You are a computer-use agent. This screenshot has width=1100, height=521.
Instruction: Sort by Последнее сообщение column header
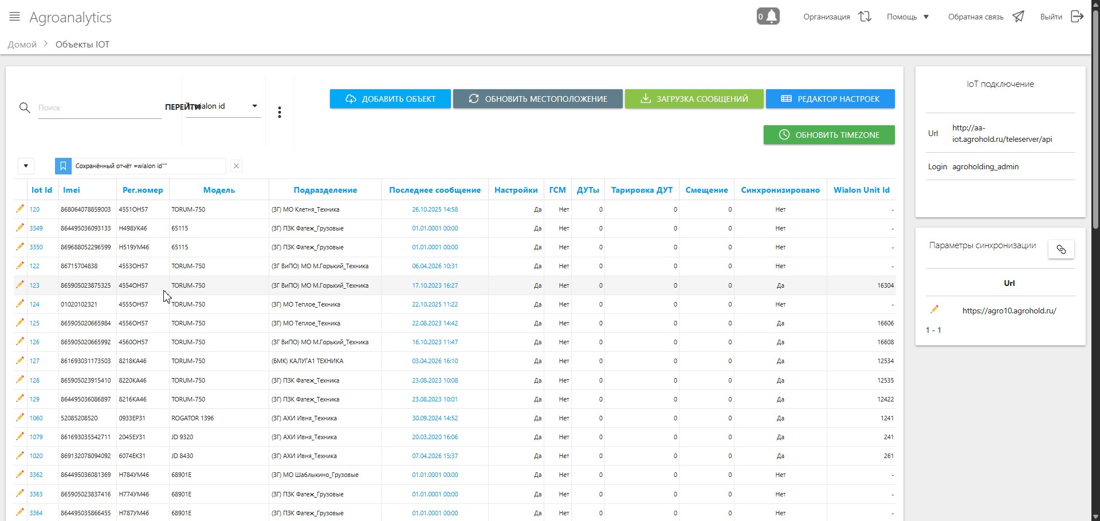434,190
